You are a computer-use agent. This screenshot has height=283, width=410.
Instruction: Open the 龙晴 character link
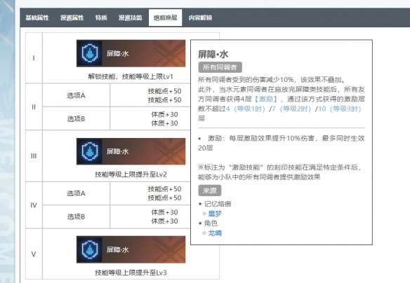click(215, 233)
